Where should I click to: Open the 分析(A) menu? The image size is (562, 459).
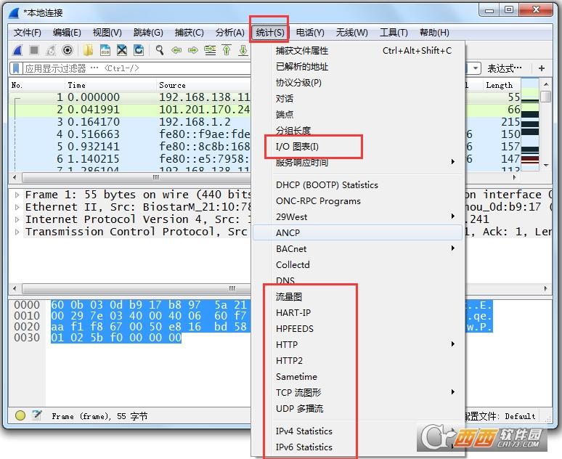[229, 33]
